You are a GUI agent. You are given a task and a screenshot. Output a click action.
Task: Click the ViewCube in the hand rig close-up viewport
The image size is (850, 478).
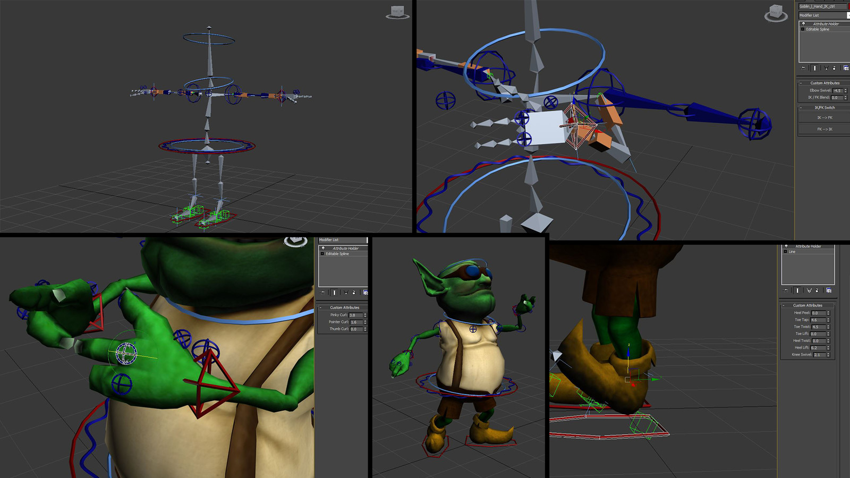tap(776, 13)
